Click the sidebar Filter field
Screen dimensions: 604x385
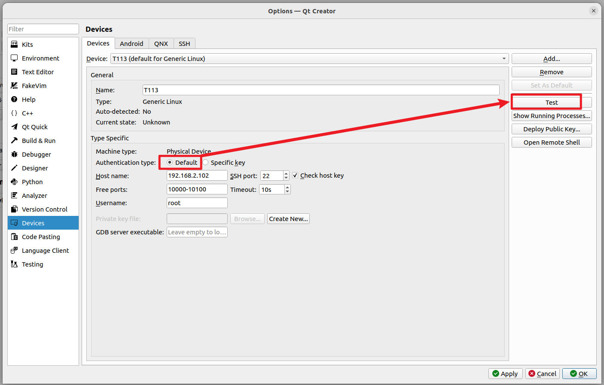coord(43,29)
